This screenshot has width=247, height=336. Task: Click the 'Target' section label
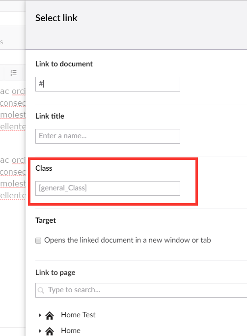[46, 220]
